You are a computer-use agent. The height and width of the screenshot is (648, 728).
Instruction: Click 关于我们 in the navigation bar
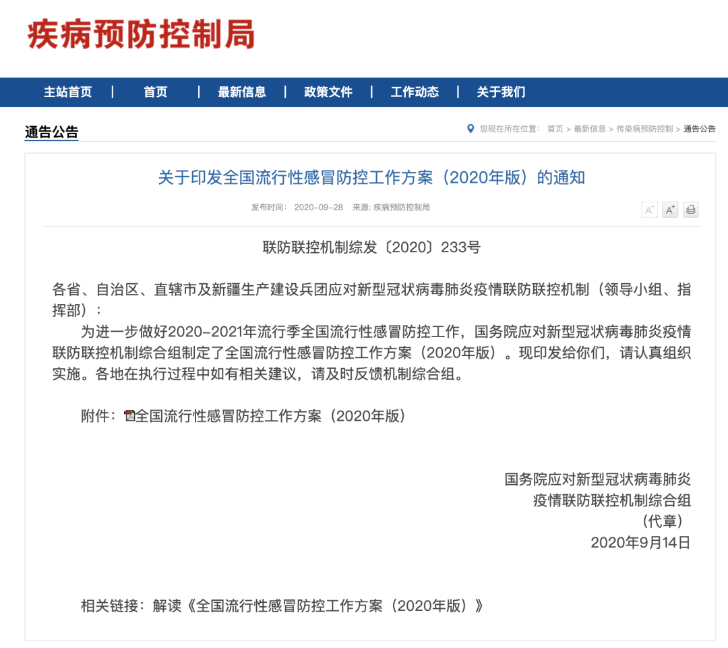(x=501, y=92)
